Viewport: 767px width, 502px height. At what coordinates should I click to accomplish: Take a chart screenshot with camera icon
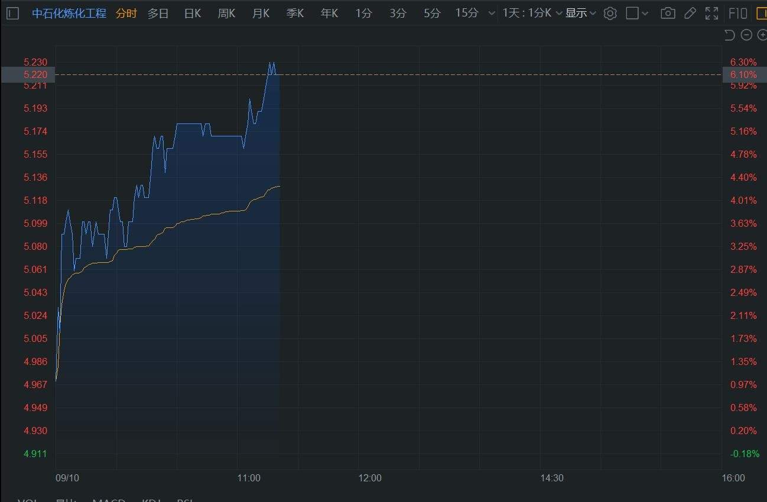click(x=668, y=13)
